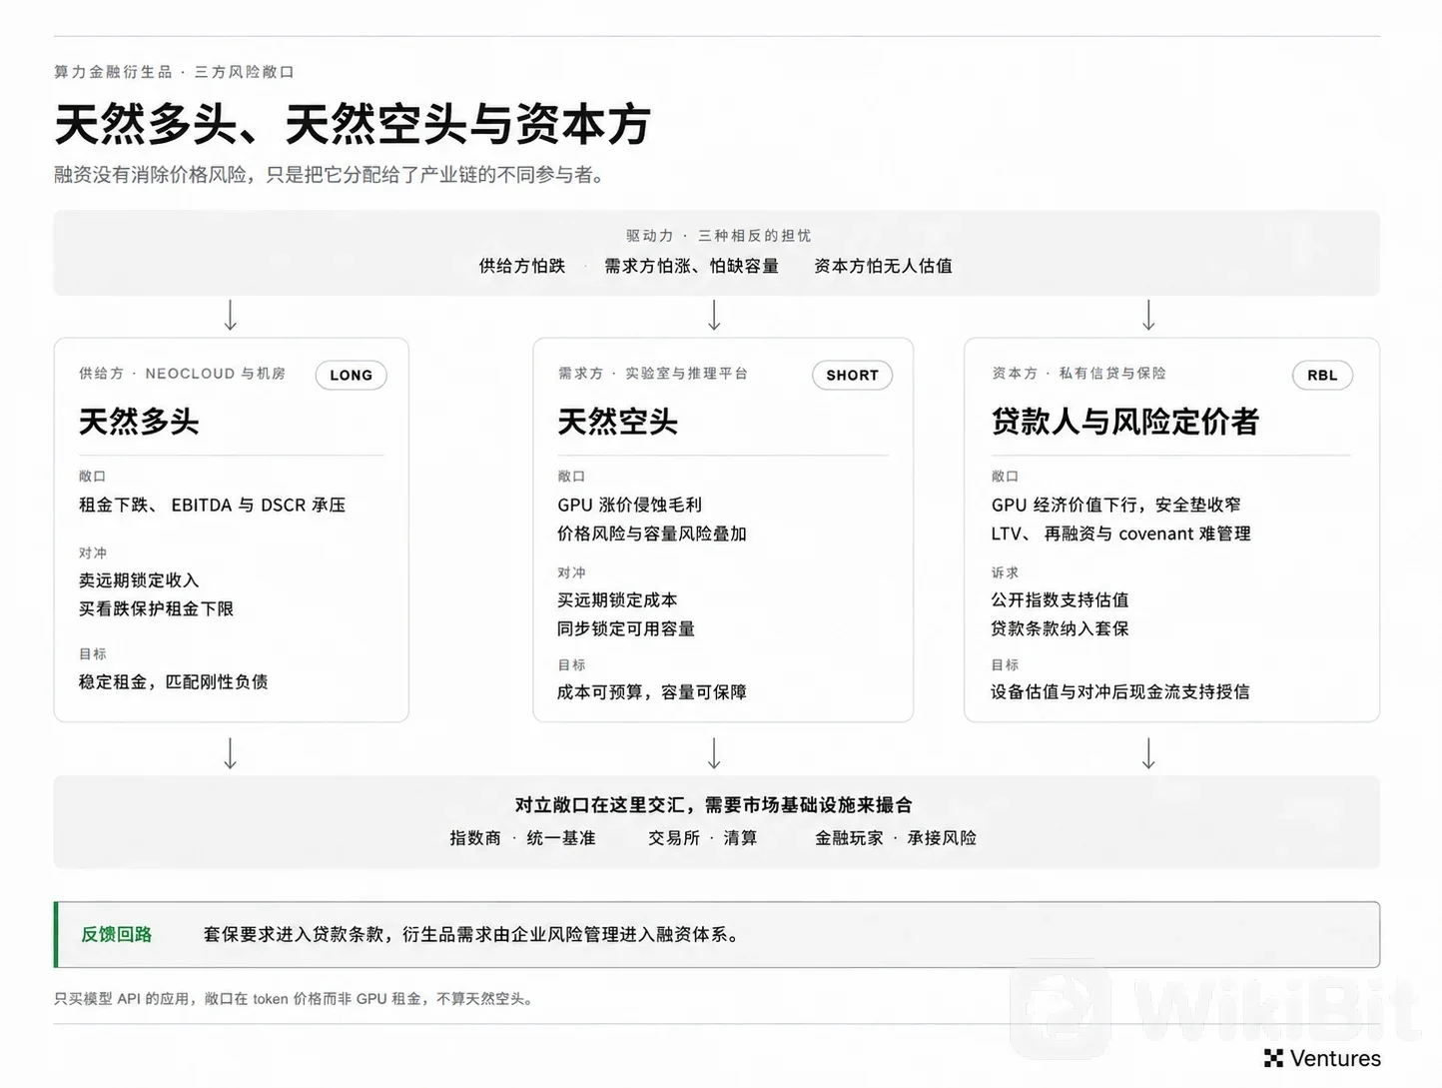Click the 目标 label in the 天然空头 card
The height and width of the screenshot is (1088, 1442).
(x=571, y=664)
